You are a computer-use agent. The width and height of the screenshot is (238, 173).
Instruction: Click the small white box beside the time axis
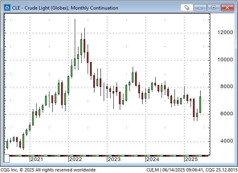coord(7,159)
